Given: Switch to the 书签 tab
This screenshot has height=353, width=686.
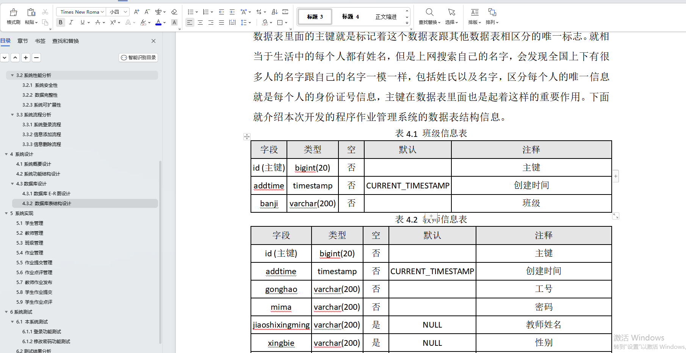Looking at the screenshot, I should (40, 41).
